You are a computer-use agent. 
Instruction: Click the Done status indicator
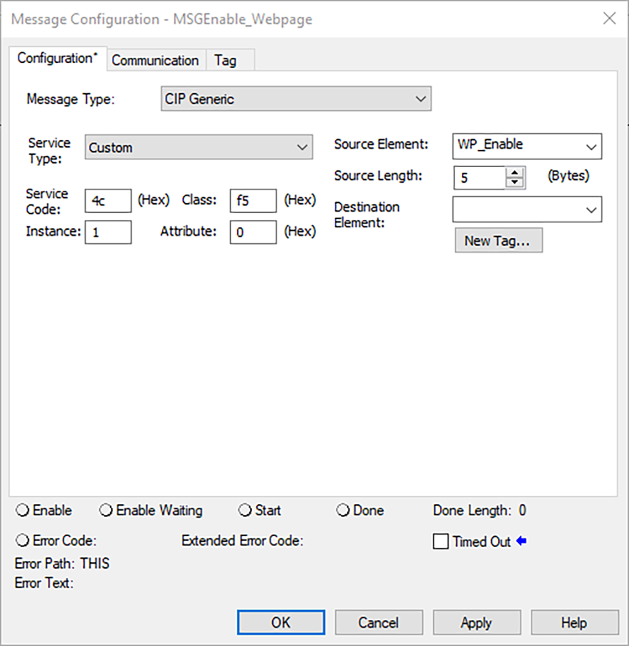pyautogui.click(x=343, y=511)
